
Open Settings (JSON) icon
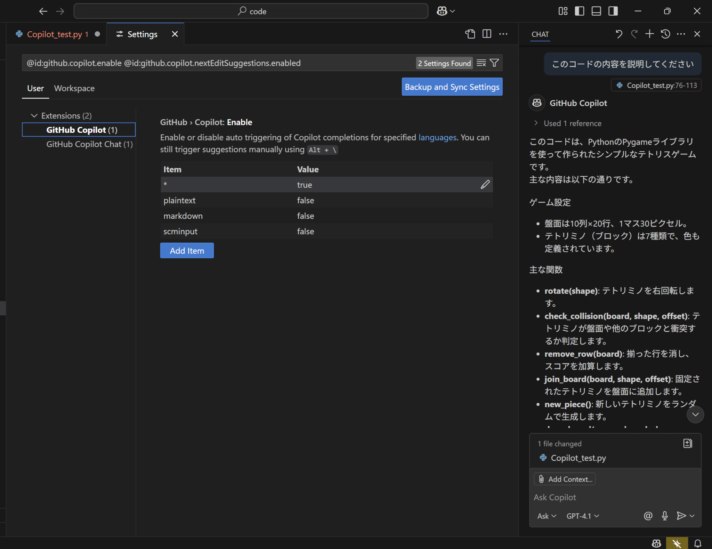470,34
